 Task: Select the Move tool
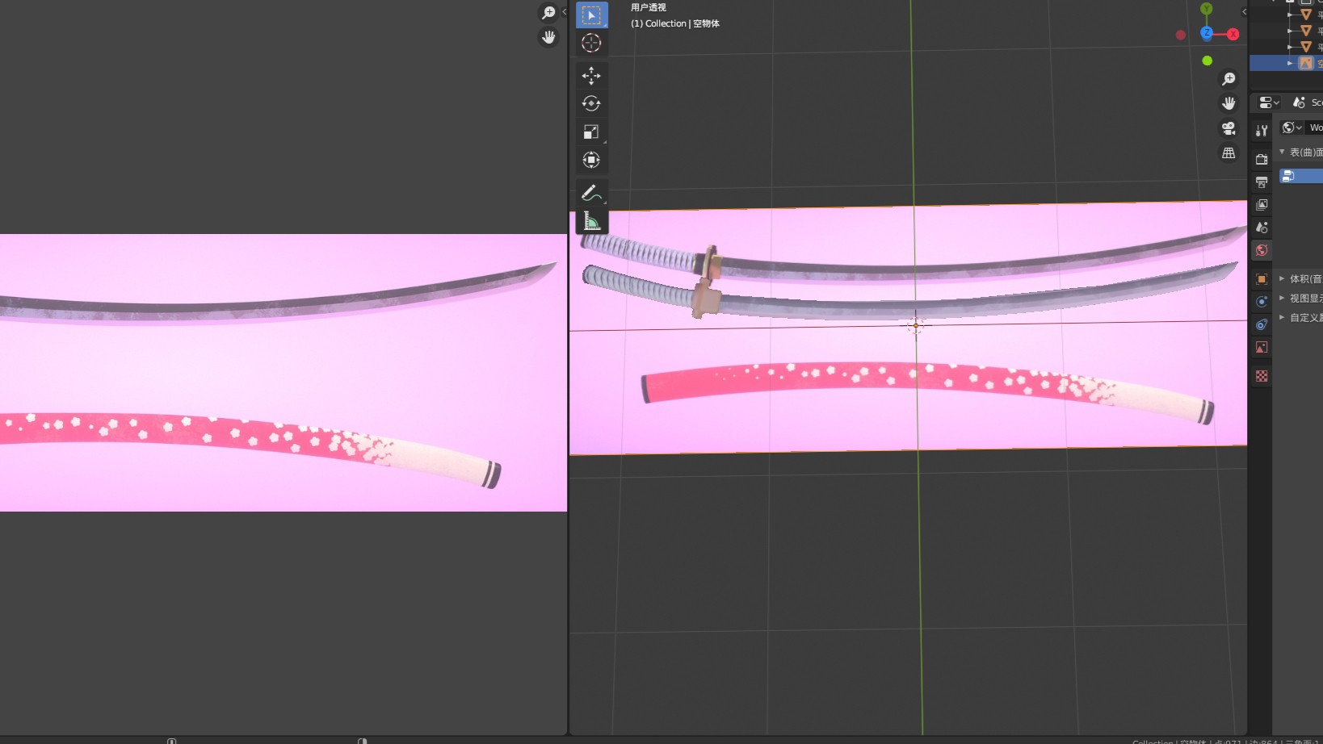point(591,76)
